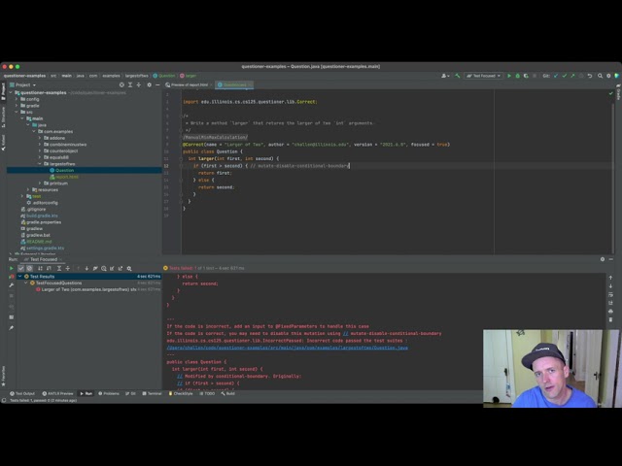Open test history clock icon
622x466 pixels.
[104, 268]
